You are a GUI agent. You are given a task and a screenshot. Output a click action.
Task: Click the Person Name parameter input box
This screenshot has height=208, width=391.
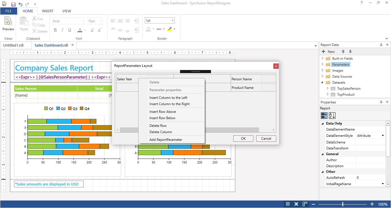[268, 79]
